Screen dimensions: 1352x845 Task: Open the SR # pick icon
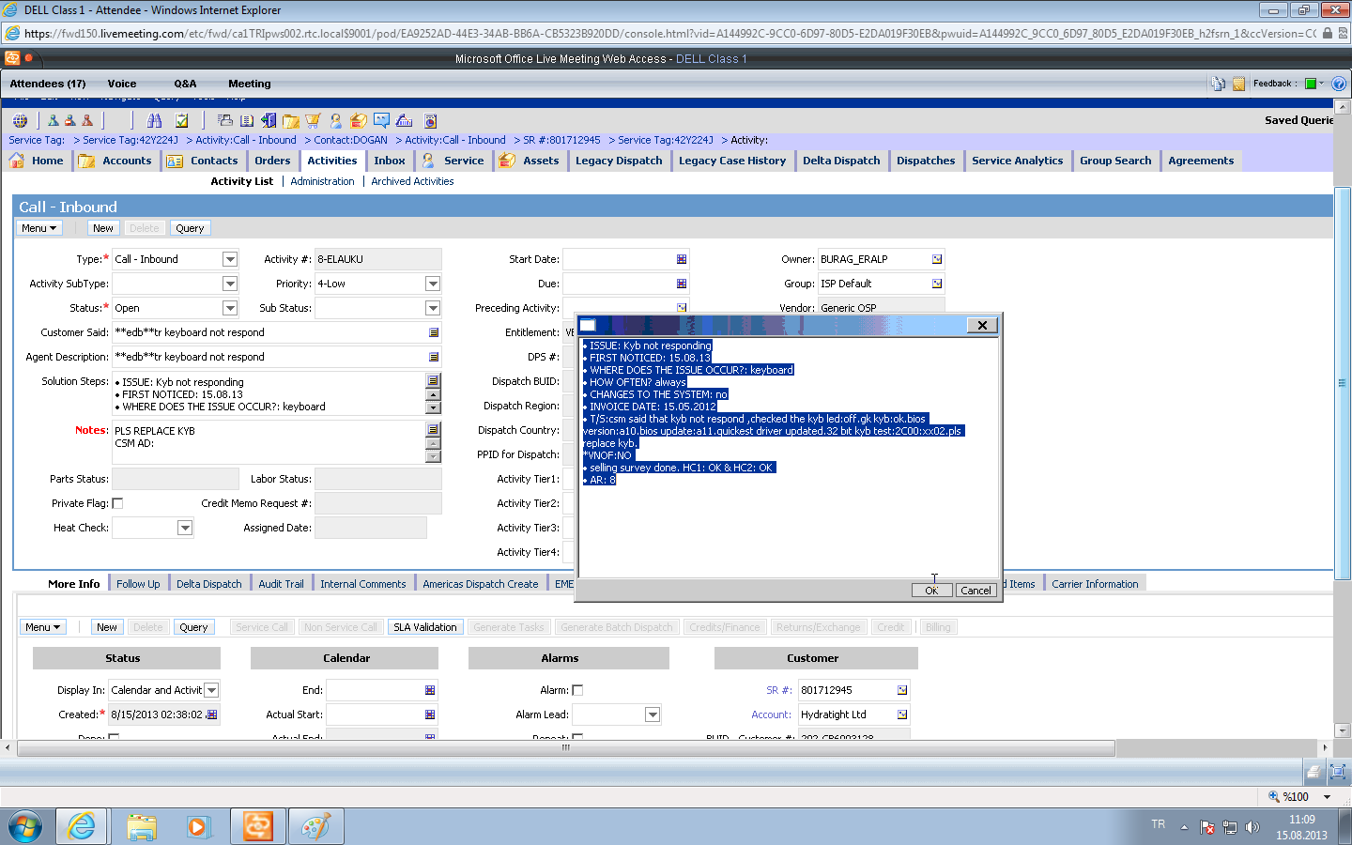point(902,690)
